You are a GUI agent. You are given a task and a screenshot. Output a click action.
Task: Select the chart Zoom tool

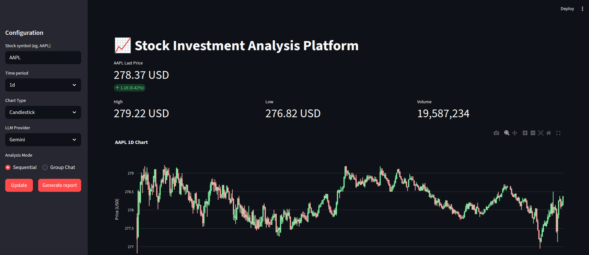point(507,133)
